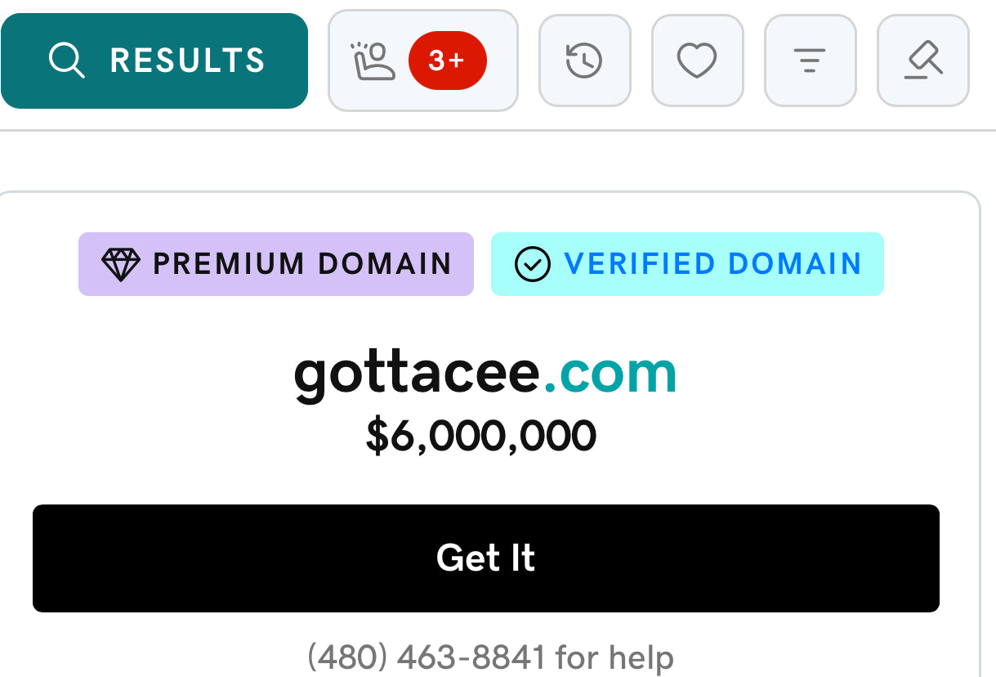Select the gottacee domain name text

(x=417, y=374)
